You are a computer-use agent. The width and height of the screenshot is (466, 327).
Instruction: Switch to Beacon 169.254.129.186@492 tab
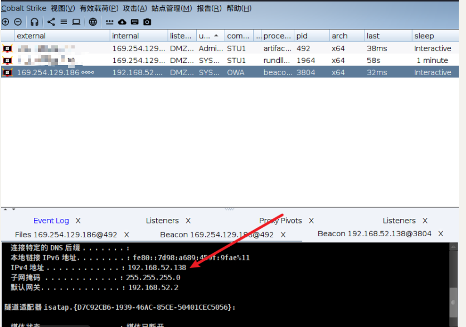click(217, 235)
